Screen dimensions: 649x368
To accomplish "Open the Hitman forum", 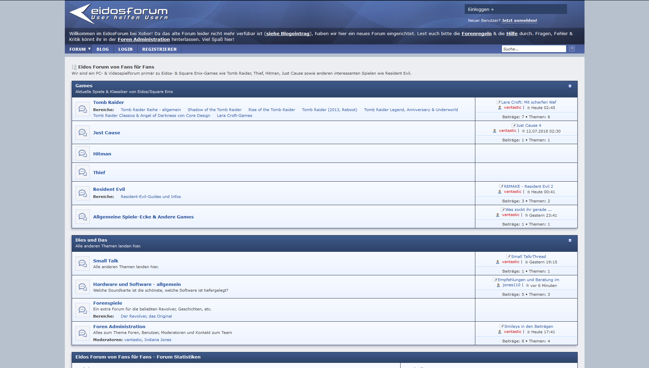I will point(102,154).
